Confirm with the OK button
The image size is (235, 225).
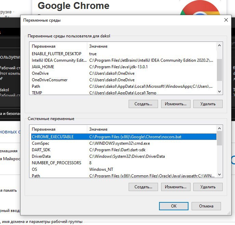tap(174, 206)
